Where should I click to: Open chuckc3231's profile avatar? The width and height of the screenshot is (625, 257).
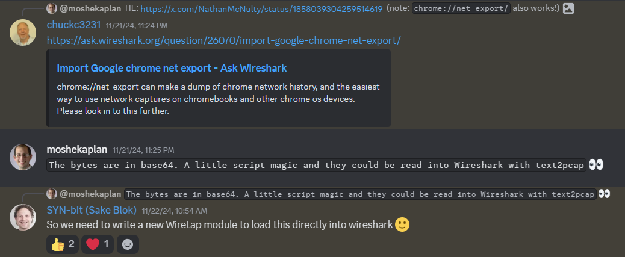click(23, 33)
